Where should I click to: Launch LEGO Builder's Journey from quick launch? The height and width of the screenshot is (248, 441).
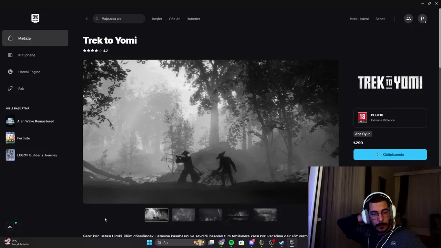[35, 155]
